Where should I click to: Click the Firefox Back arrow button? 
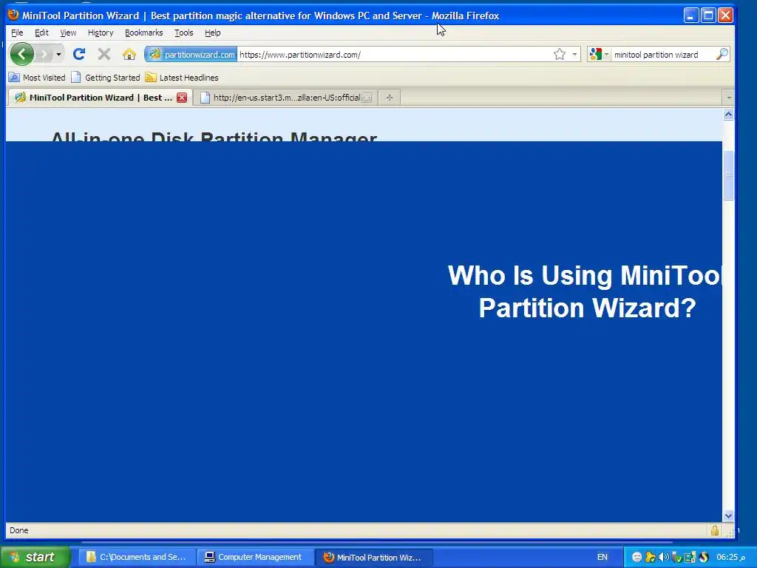(21, 54)
